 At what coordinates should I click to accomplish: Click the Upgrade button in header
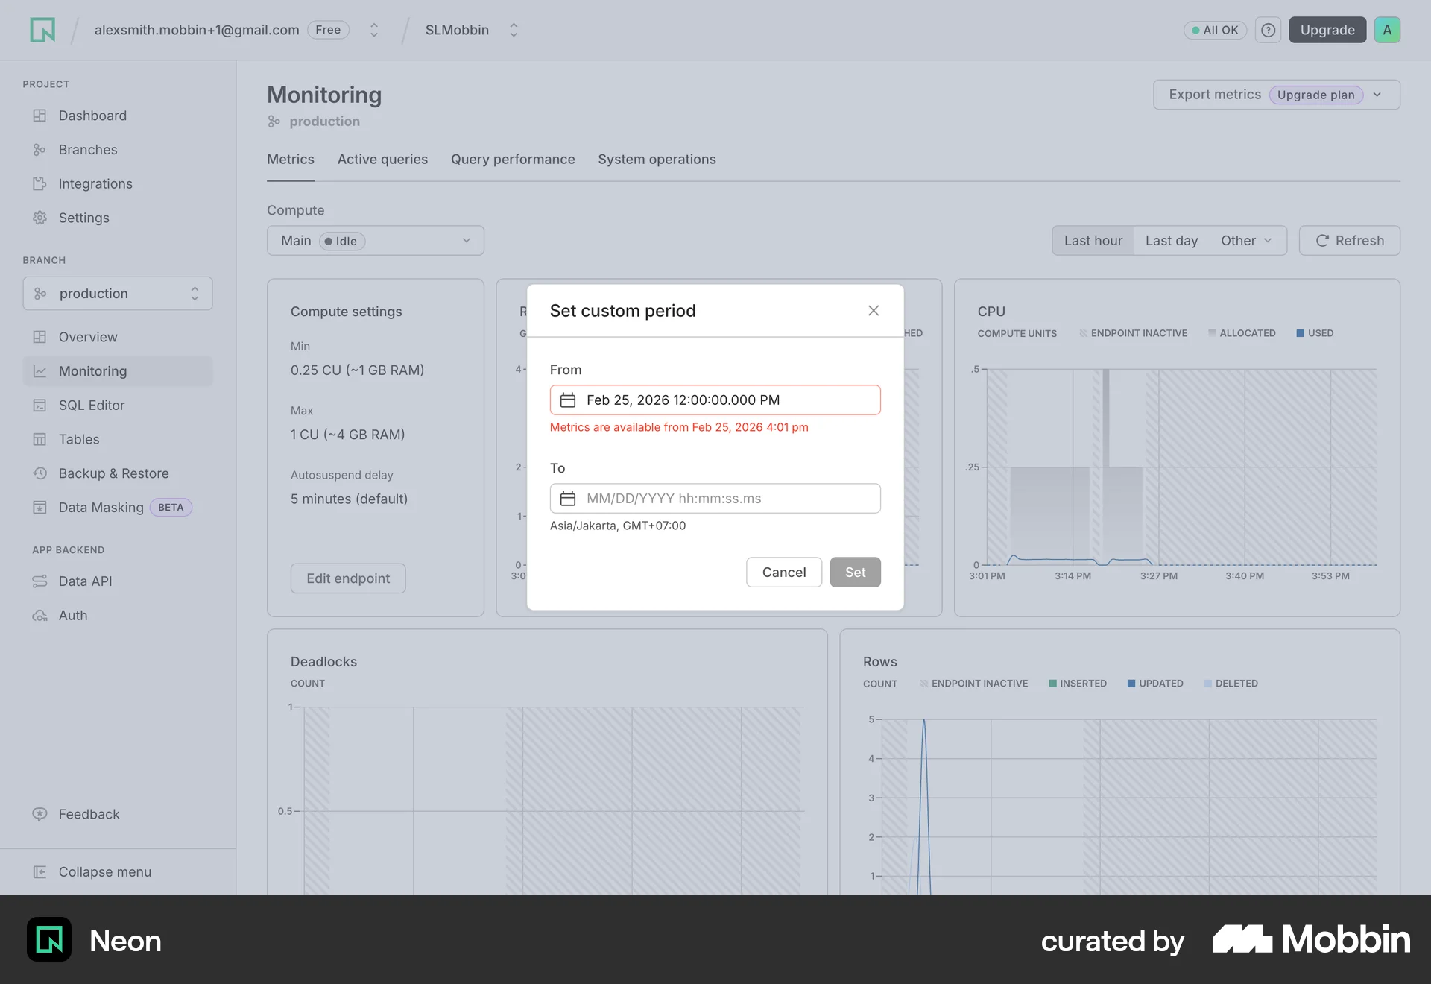pyautogui.click(x=1327, y=30)
